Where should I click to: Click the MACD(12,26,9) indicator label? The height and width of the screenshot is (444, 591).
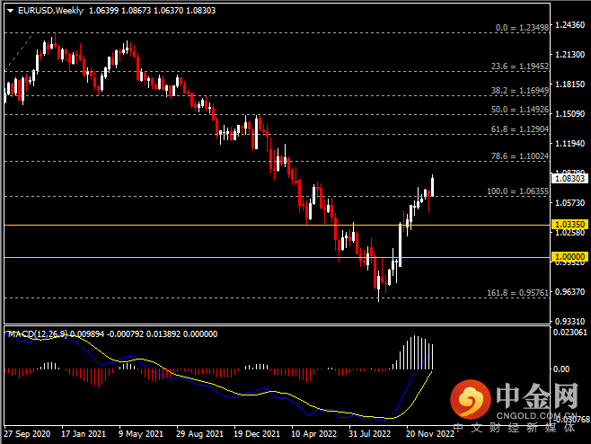point(38,333)
